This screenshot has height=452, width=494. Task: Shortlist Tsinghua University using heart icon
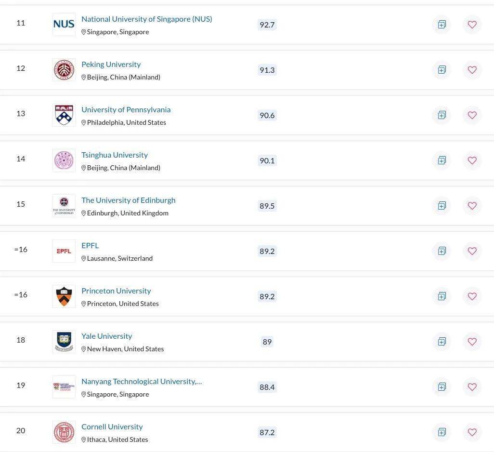[x=472, y=160]
